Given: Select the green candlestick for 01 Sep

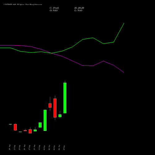Looking at the screenshot, I should [45, 120].
